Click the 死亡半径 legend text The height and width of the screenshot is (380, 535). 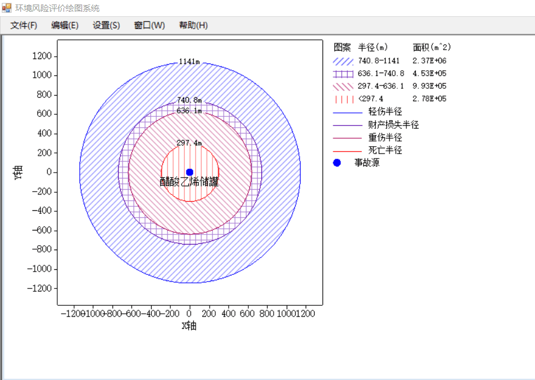point(385,150)
